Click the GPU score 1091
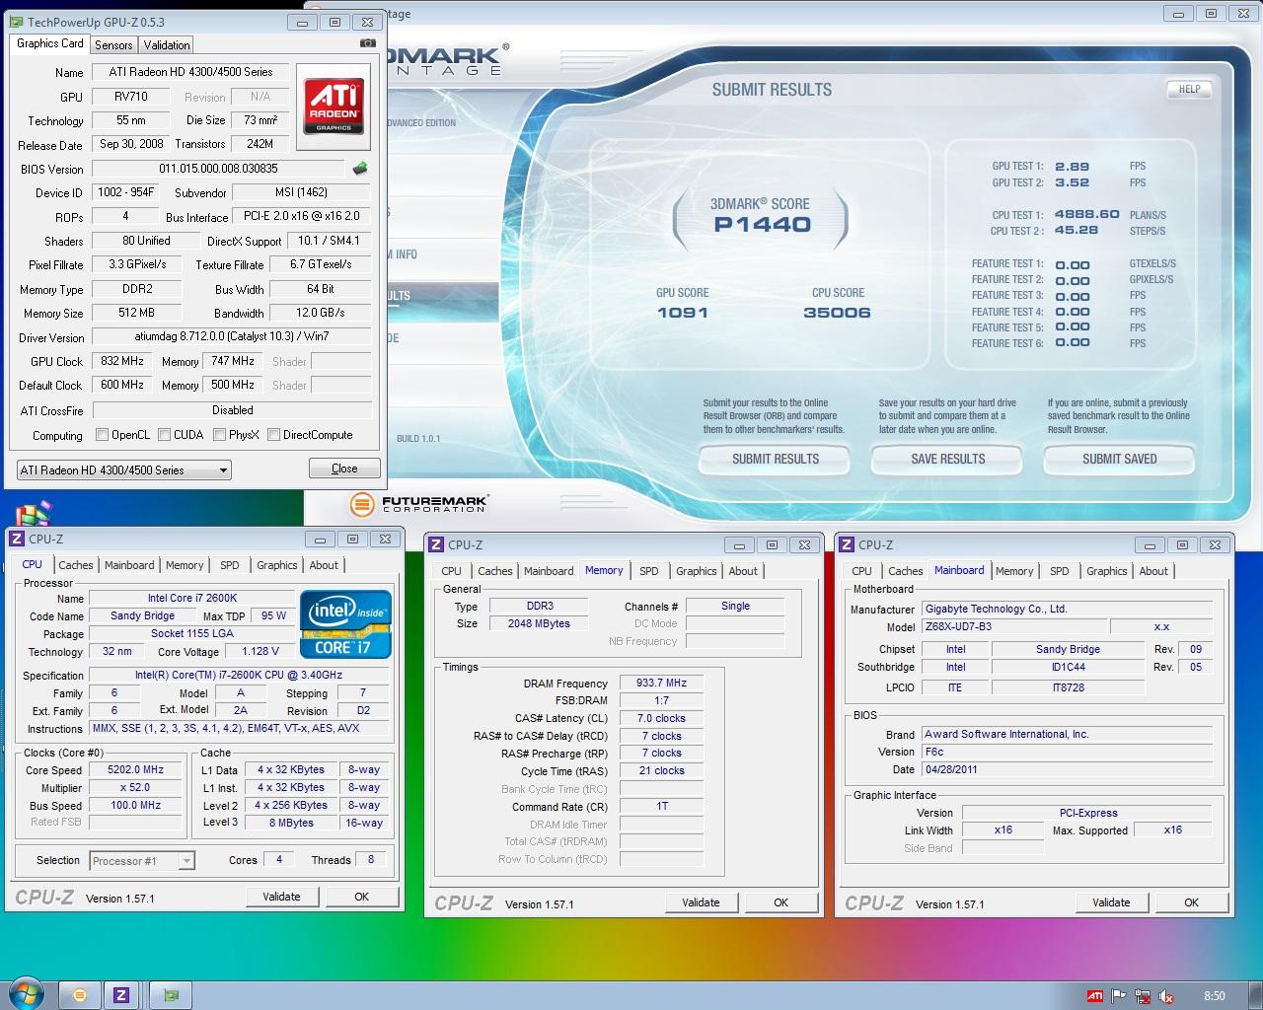The image size is (1263, 1010). (683, 313)
